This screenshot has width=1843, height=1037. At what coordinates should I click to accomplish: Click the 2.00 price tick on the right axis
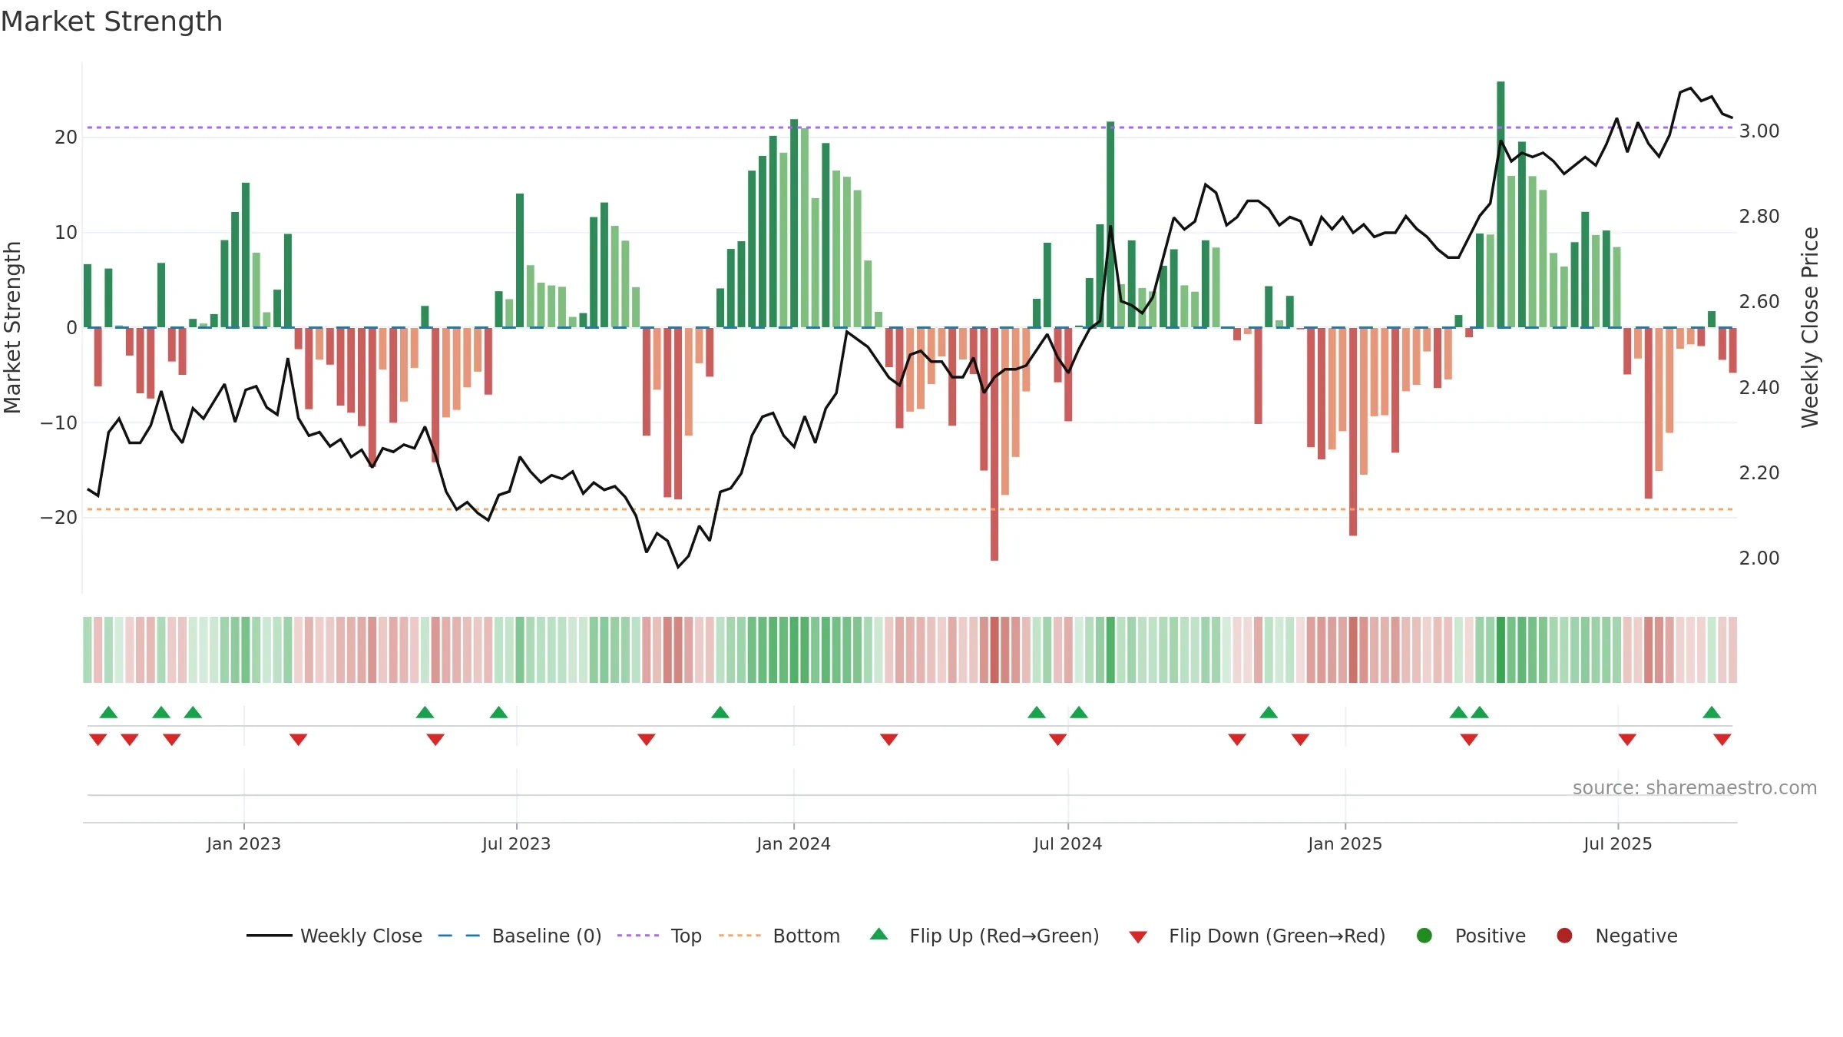point(1759,558)
